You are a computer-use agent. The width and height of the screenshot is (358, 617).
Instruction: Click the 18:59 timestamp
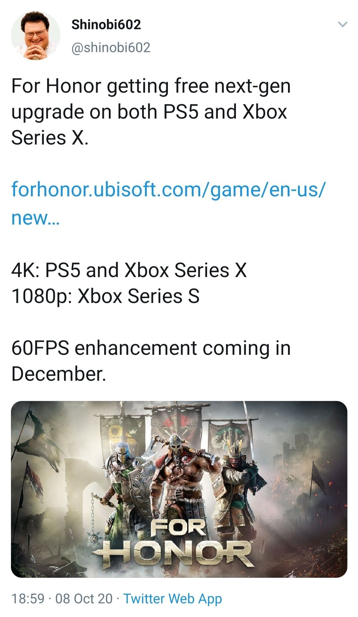pyautogui.click(x=28, y=599)
